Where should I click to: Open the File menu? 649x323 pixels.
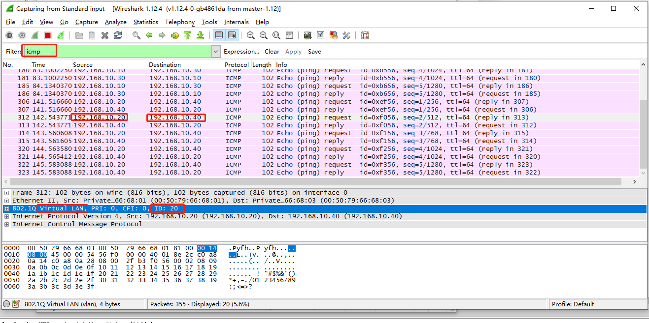[x=10, y=22]
